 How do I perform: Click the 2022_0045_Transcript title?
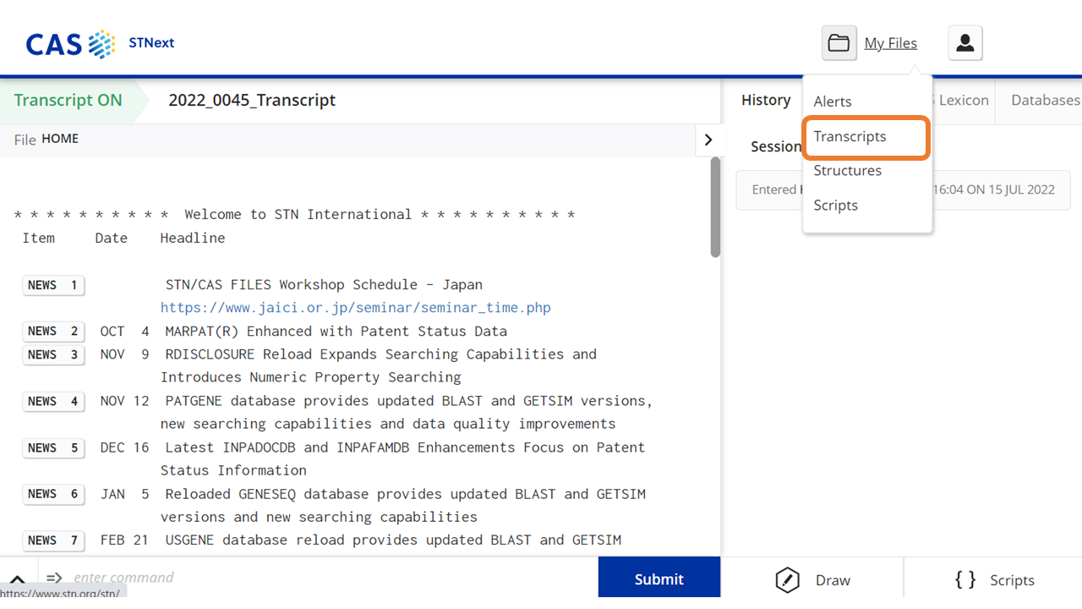252,100
